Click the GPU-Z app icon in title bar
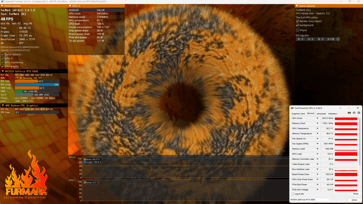This screenshot has width=363, height=204. 292,108
